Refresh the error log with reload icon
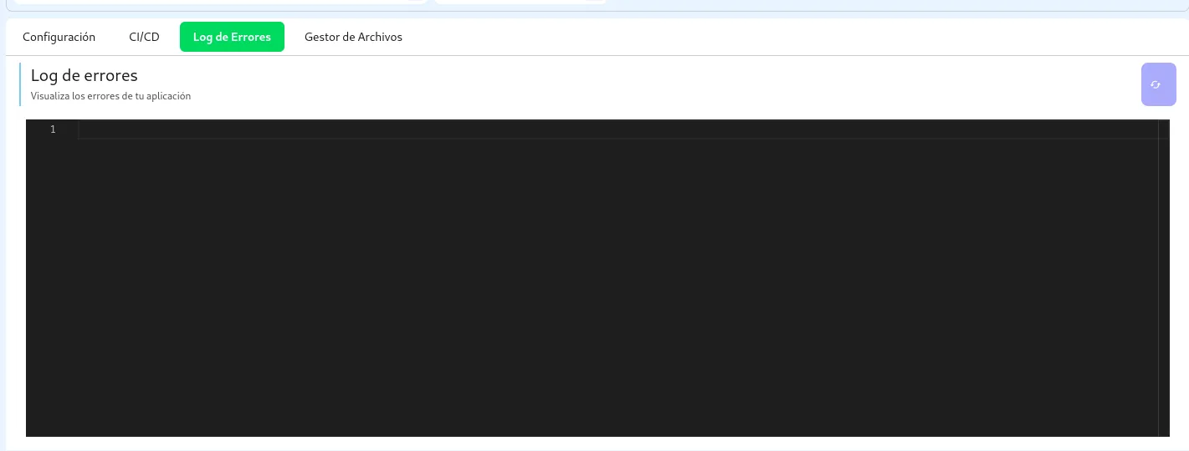This screenshot has height=451, width=1189. coord(1158,84)
